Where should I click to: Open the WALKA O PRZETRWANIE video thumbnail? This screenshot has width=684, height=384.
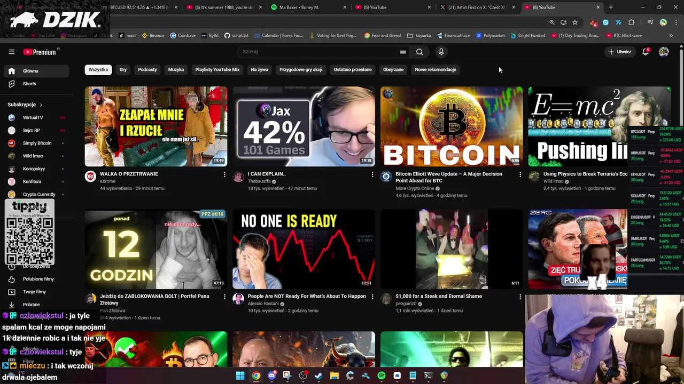pyautogui.click(x=156, y=126)
